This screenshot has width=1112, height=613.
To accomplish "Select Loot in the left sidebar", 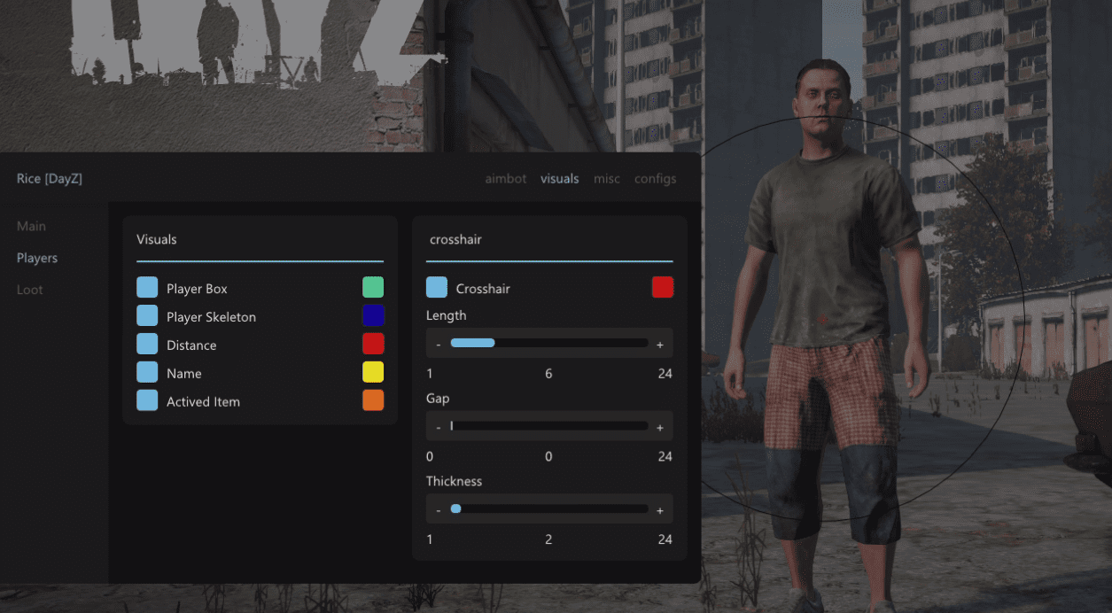I will point(30,291).
